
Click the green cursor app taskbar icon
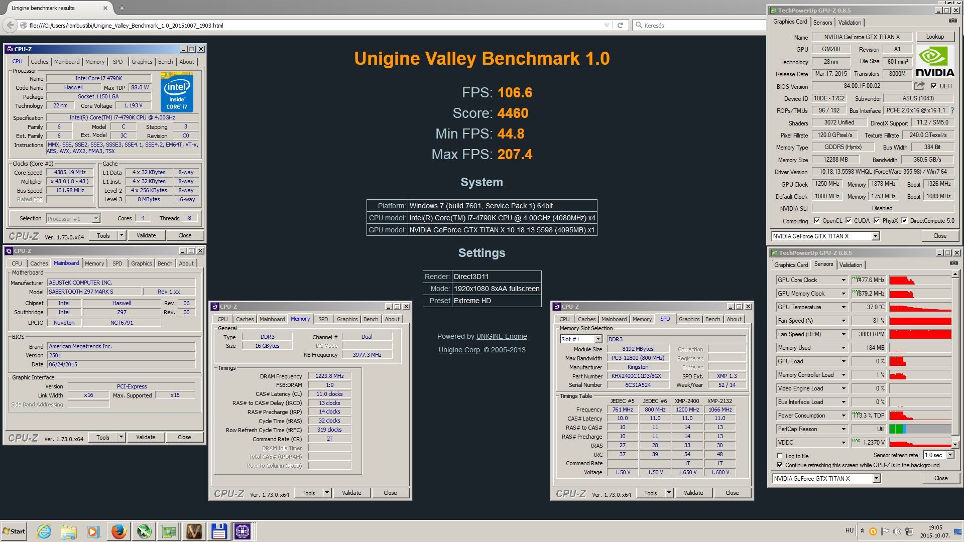(x=144, y=531)
